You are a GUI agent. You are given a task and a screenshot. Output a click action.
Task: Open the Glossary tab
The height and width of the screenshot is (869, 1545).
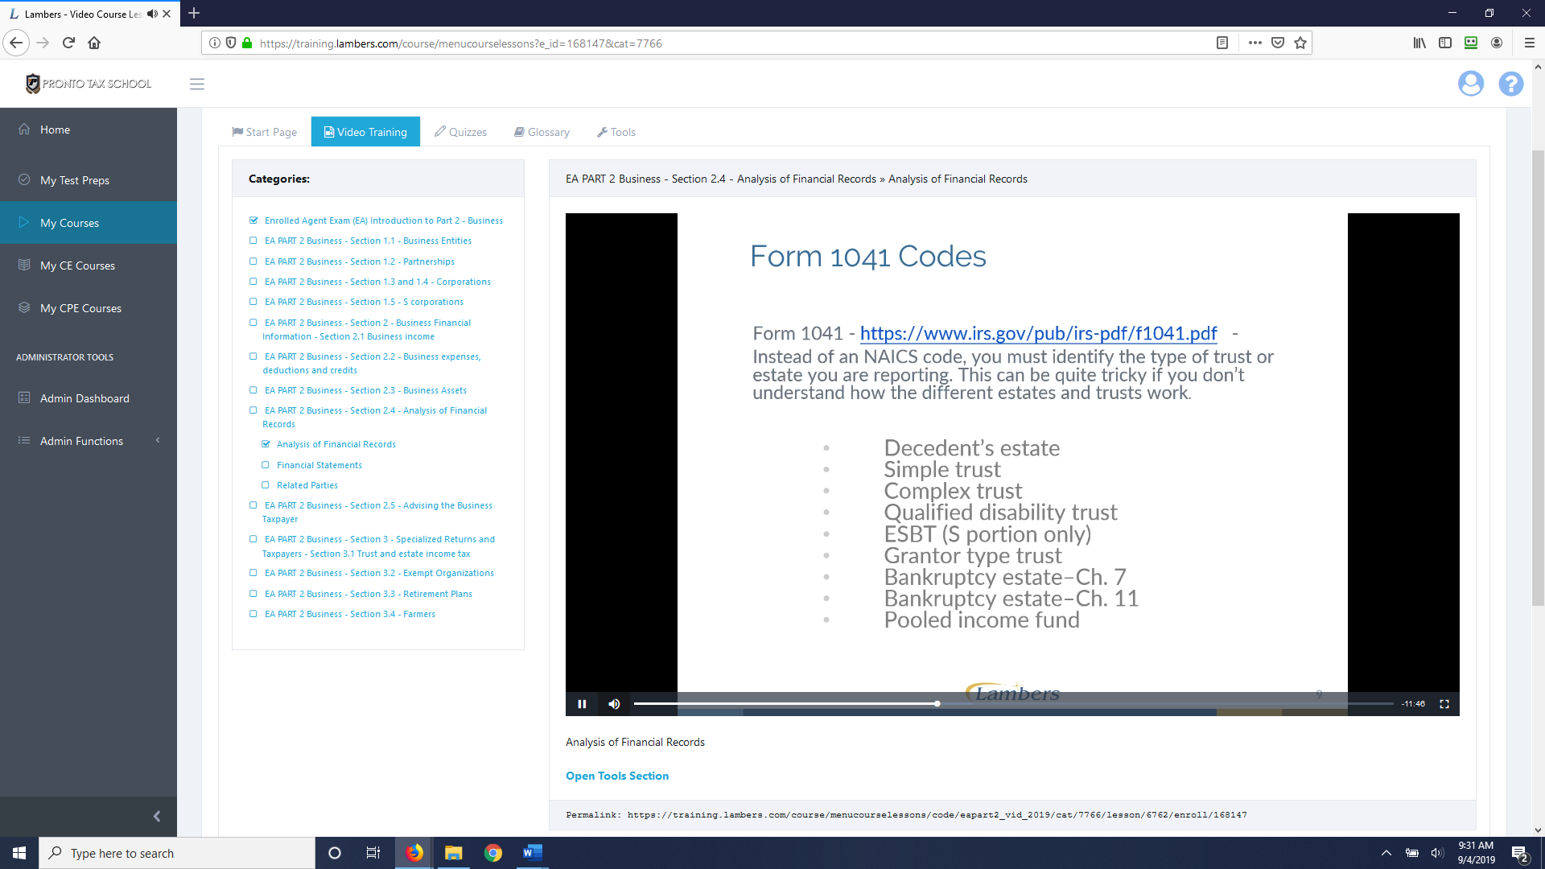click(542, 132)
